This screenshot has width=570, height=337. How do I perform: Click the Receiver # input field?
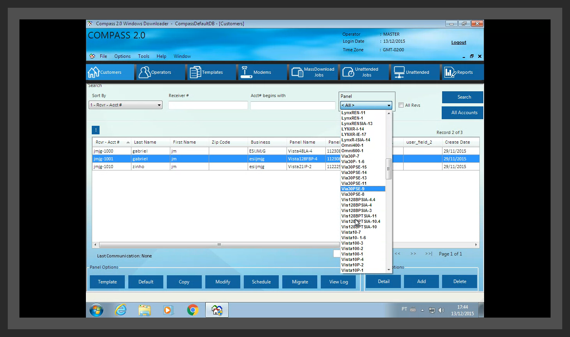pyautogui.click(x=208, y=105)
